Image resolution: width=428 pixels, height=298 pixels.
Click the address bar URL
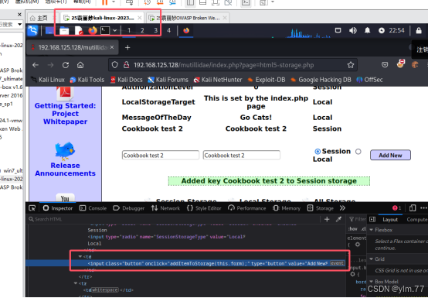pos(223,65)
